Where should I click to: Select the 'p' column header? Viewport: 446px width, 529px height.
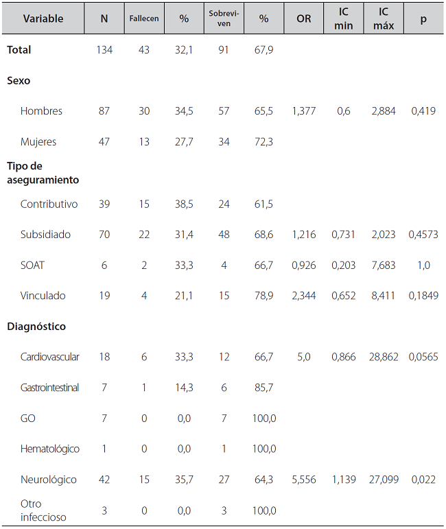(x=423, y=19)
